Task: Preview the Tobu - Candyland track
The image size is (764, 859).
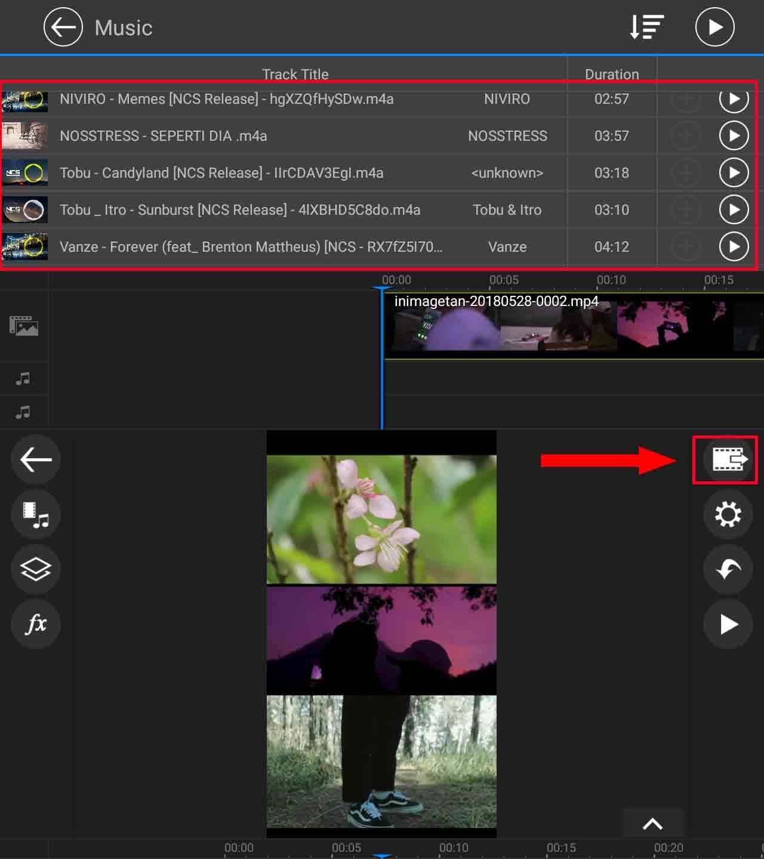Action: [734, 173]
